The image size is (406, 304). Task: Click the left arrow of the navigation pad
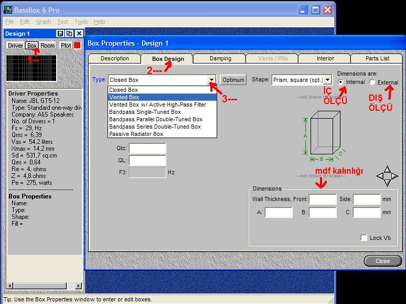pyautogui.click(x=380, y=176)
